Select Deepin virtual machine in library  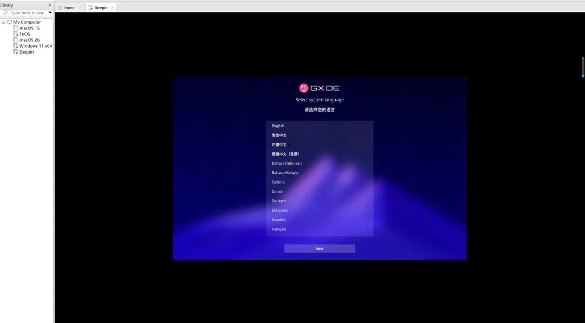[27, 52]
